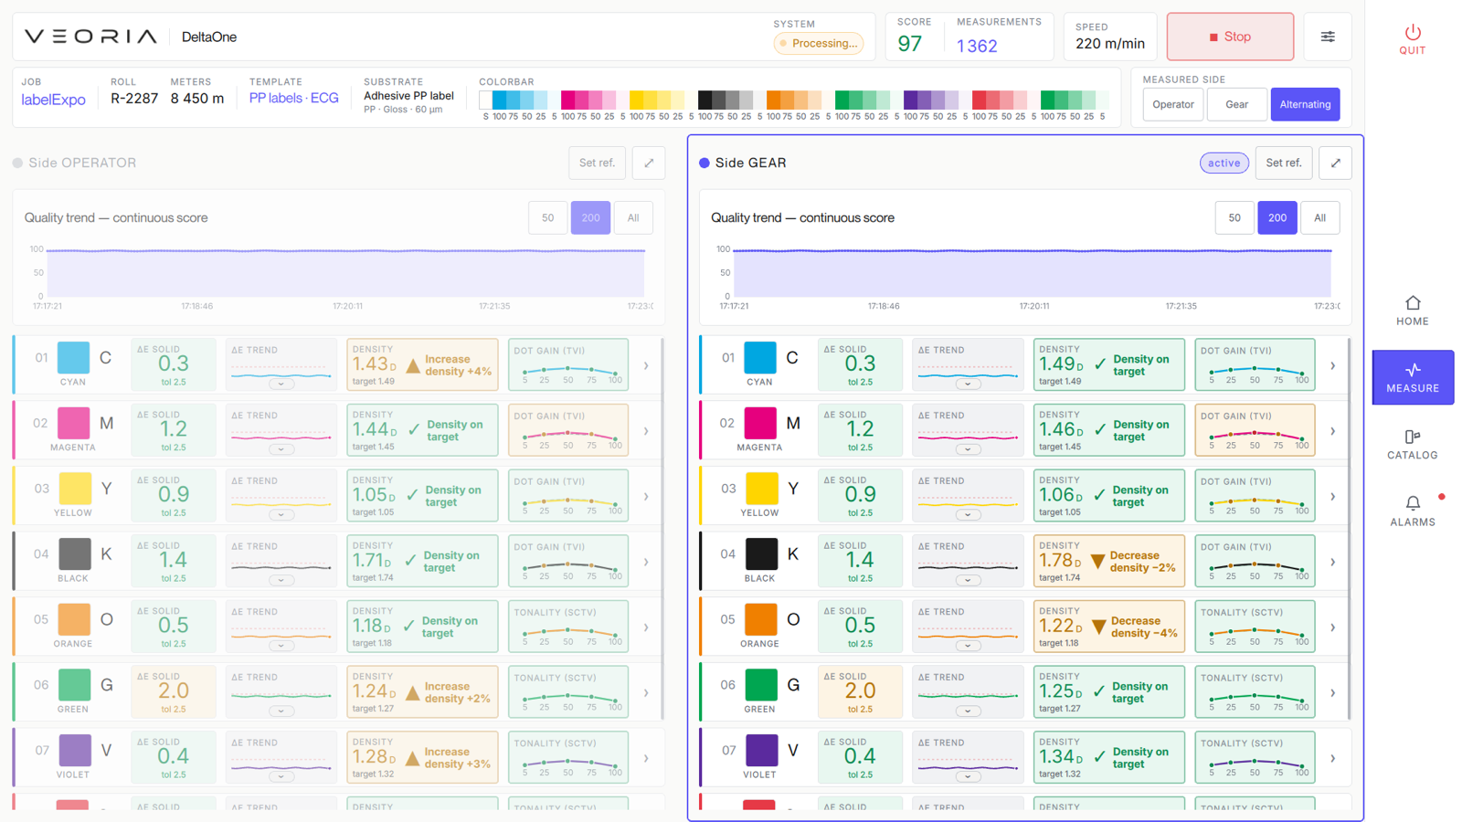
Task: Click the score value 97
Action: click(x=910, y=44)
